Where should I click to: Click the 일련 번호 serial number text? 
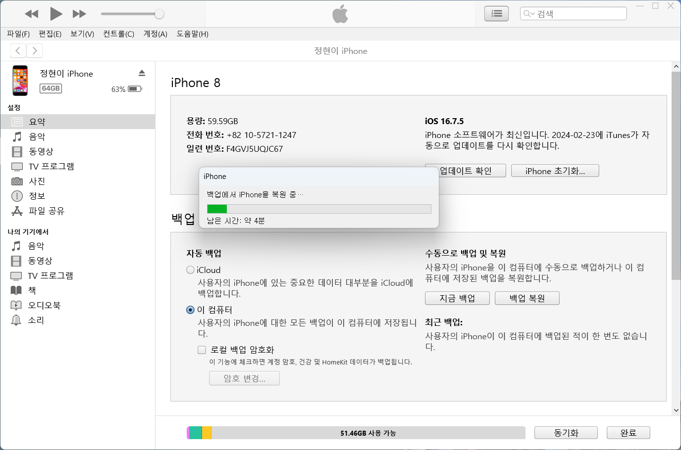point(235,149)
